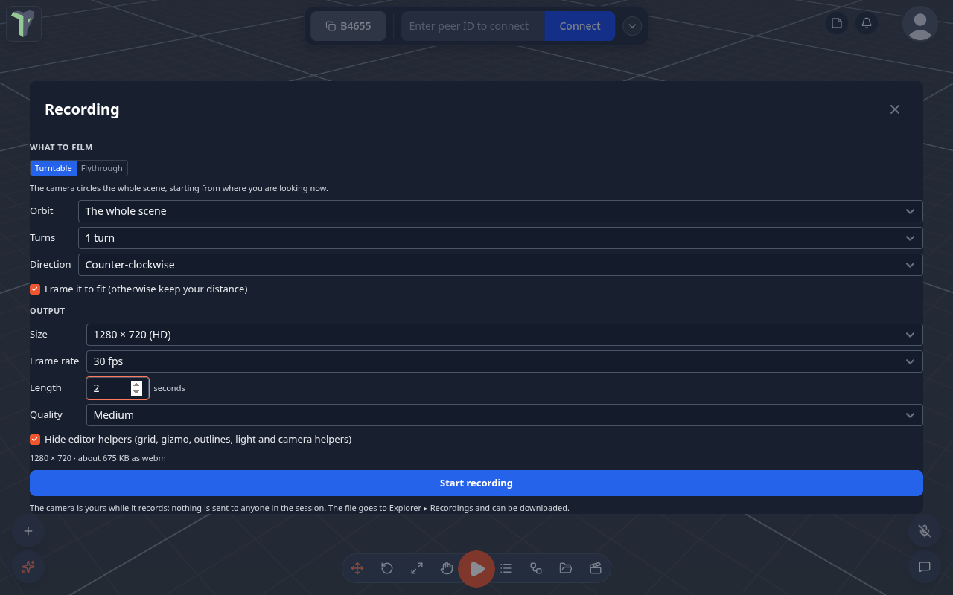Viewport: 953px width, 595px height.
Task: Copy the peer ID B4655
Action: [x=348, y=26]
